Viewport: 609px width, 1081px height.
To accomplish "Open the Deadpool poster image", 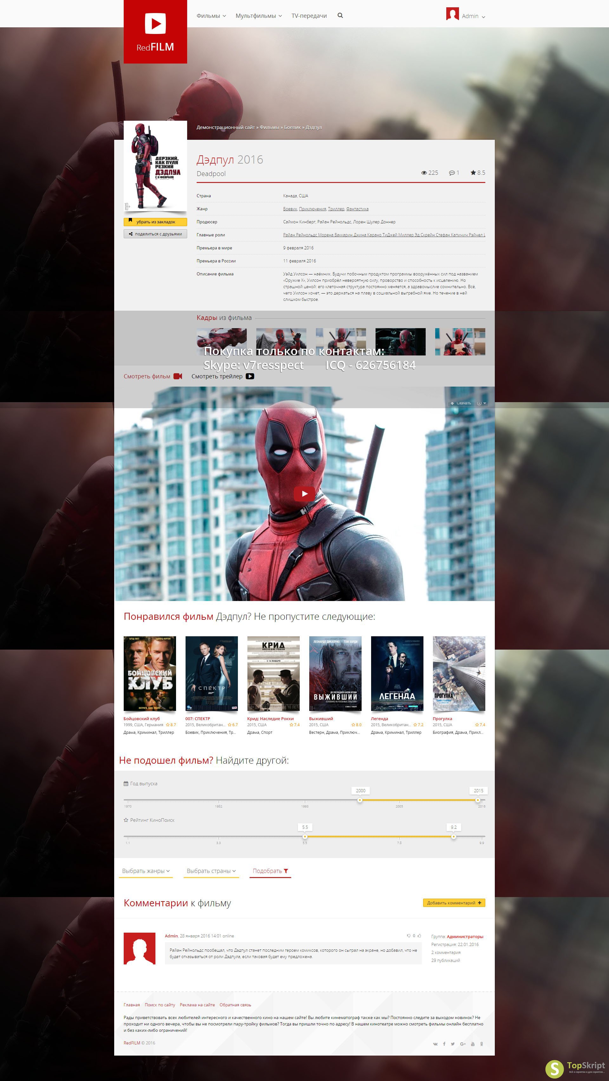I will click(155, 166).
